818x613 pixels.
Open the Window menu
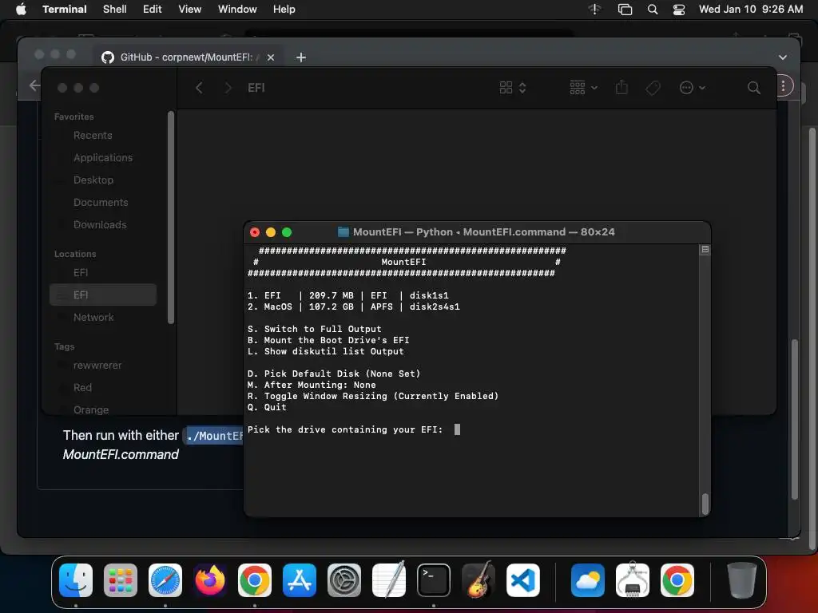point(237,10)
